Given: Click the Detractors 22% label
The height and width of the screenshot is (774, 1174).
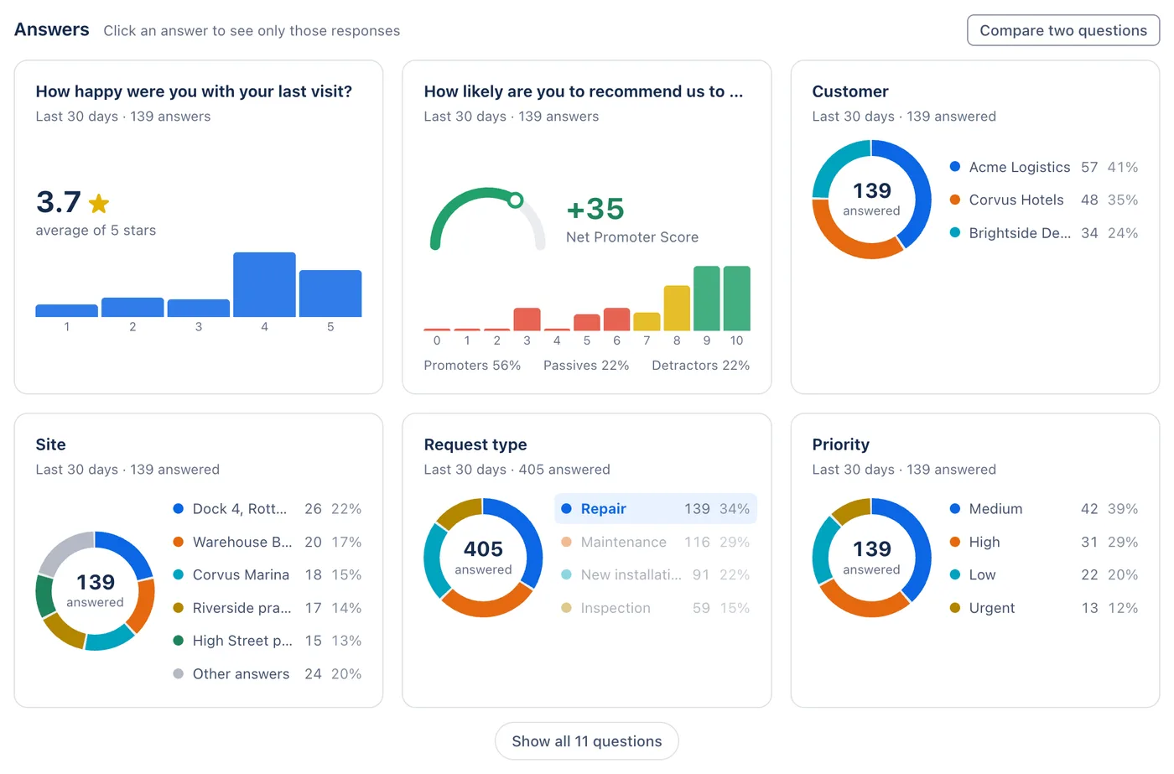Looking at the screenshot, I should point(701,366).
